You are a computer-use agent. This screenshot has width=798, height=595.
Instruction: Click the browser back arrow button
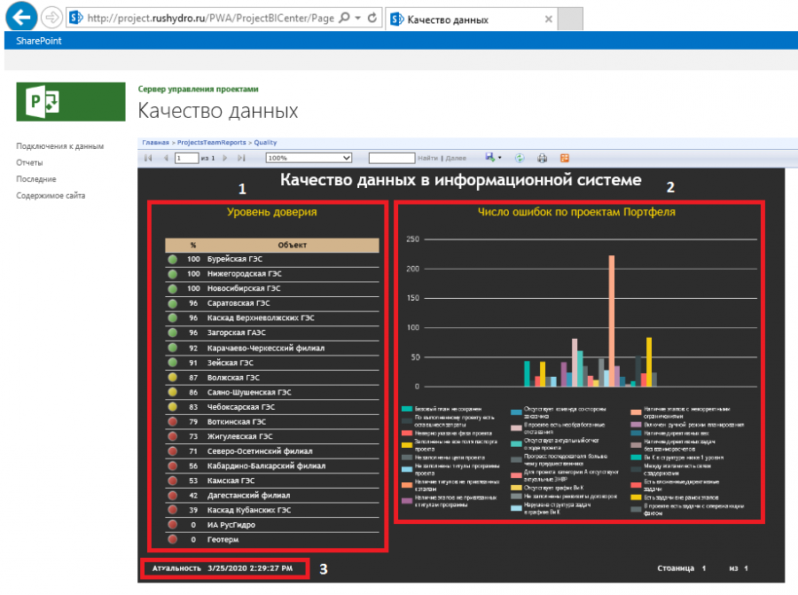[21, 17]
